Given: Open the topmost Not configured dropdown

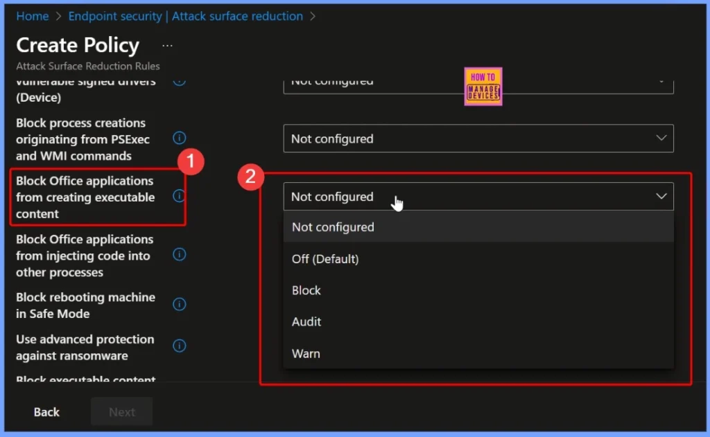Looking at the screenshot, I should pos(478,81).
